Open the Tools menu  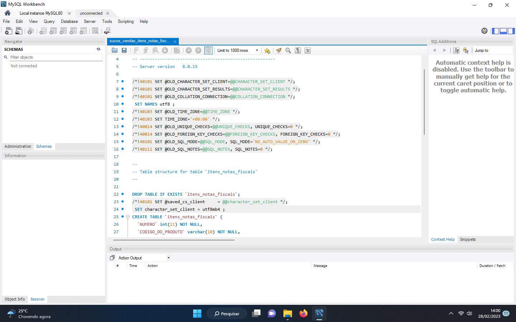[x=107, y=21]
